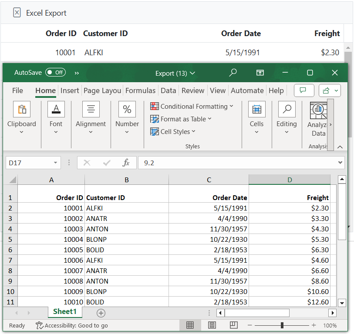
Task: Add a new sheet with plus icon
Action: 101,313
